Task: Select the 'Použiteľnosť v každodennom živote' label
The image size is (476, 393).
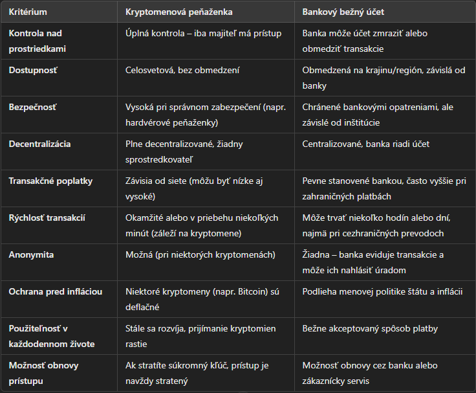Action: pyautogui.click(x=52, y=336)
